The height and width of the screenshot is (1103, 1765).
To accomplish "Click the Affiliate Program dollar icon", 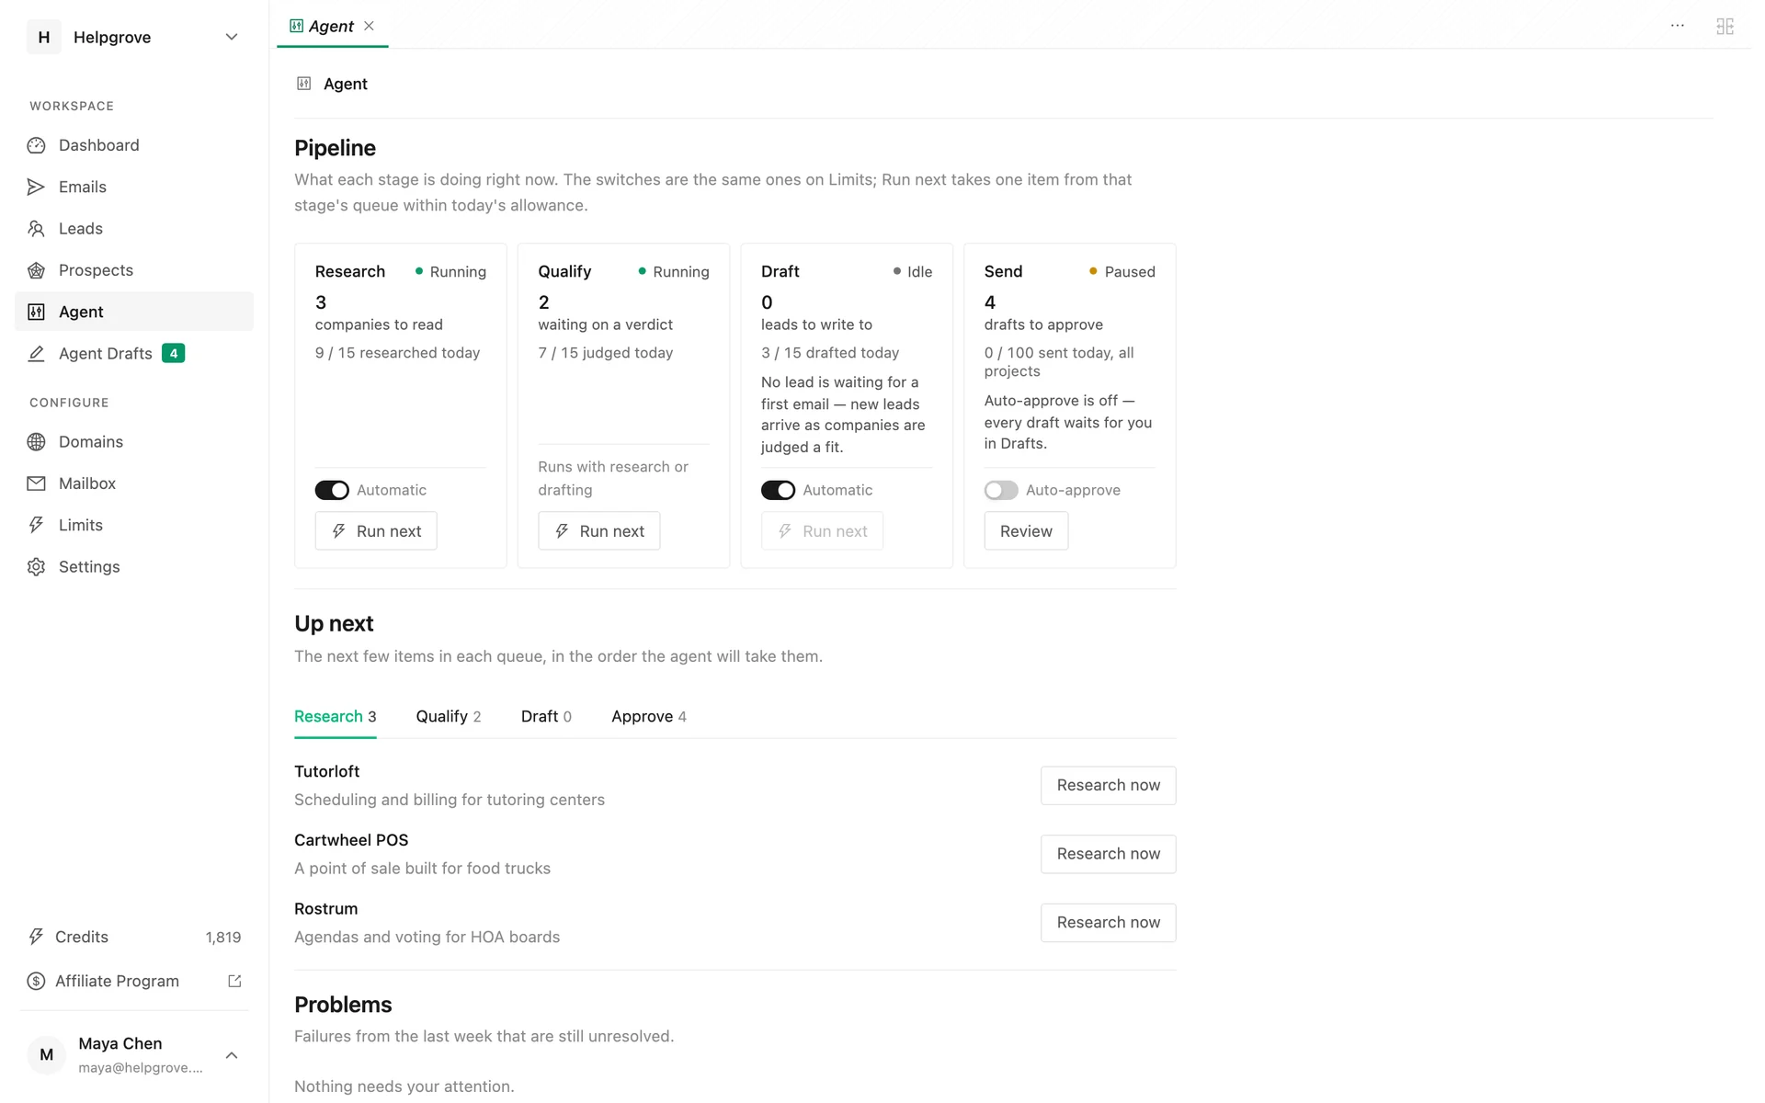I will [x=36, y=981].
